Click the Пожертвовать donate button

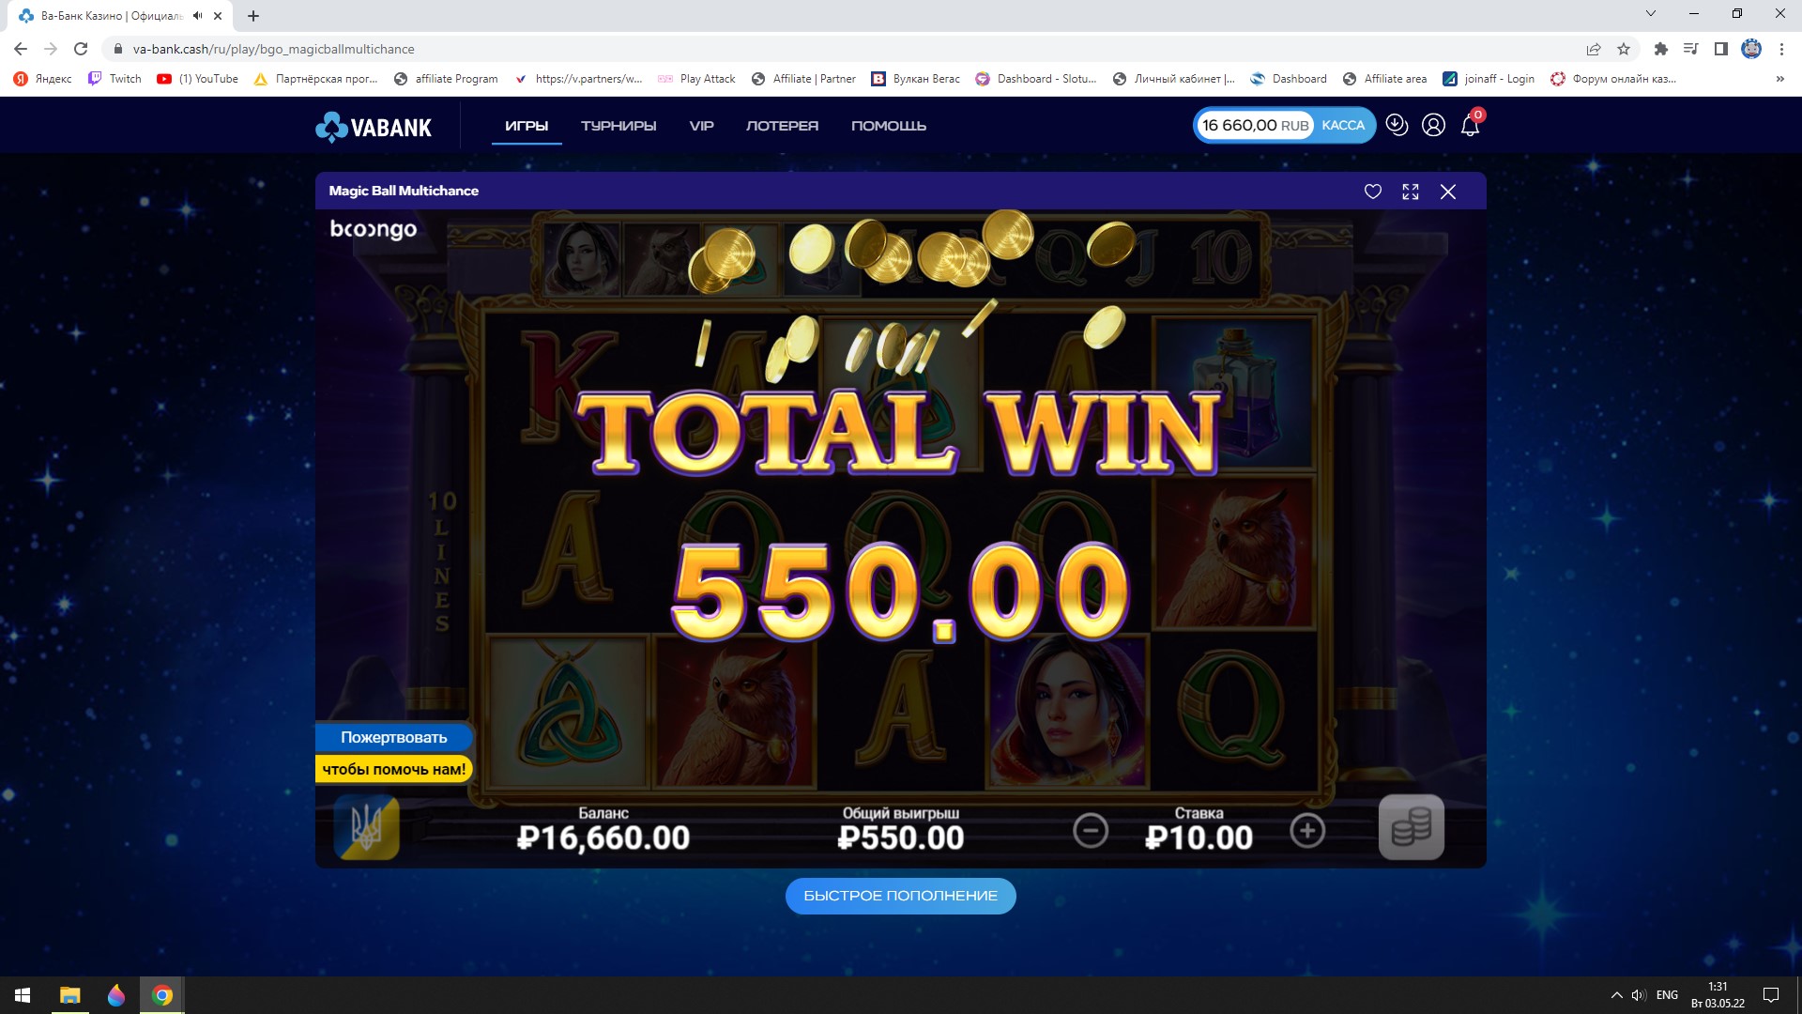pyautogui.click(x=393, y=738)
